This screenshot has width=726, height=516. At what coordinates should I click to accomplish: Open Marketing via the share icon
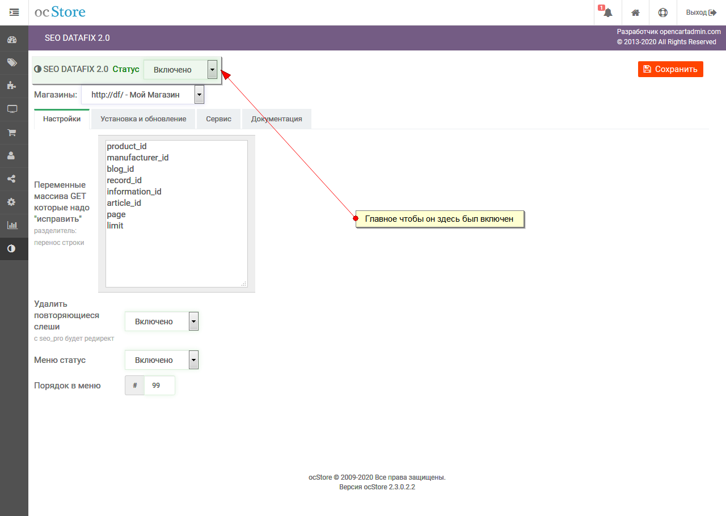12,179
